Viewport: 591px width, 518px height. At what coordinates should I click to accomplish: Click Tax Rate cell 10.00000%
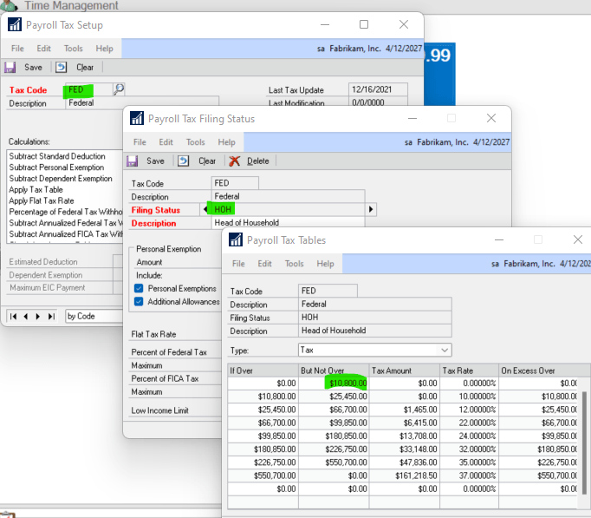coord(470,397)
